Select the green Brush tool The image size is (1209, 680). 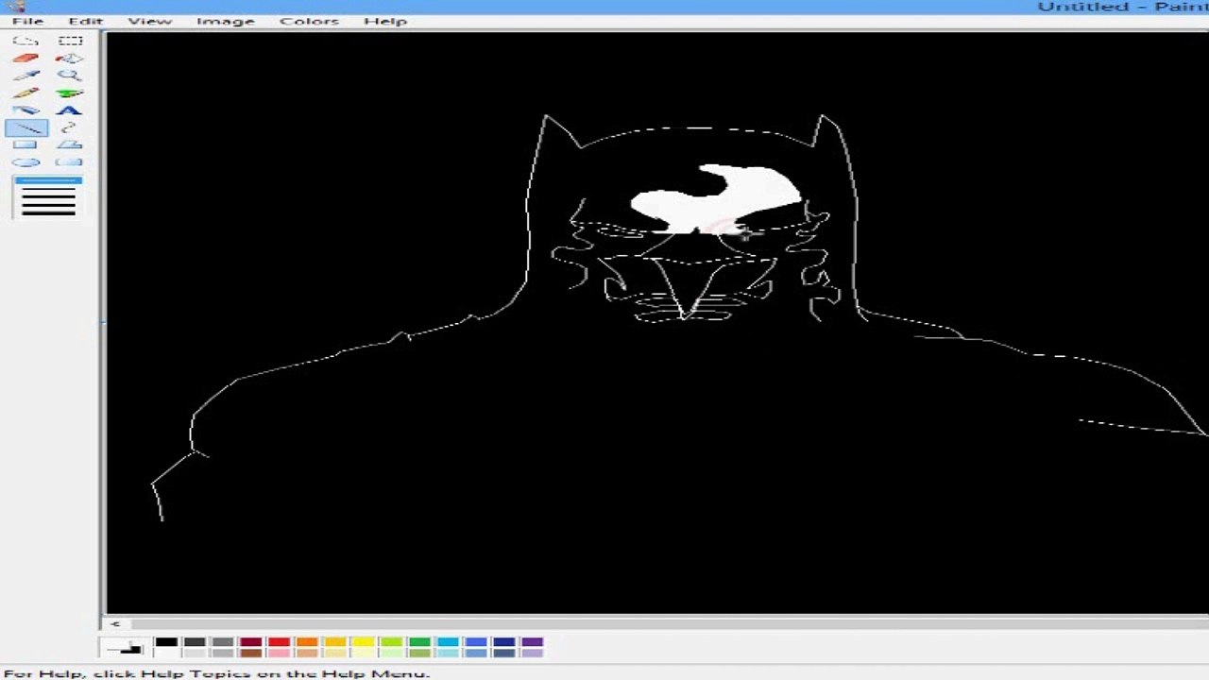pyautogui.click(x=70, y=93)
